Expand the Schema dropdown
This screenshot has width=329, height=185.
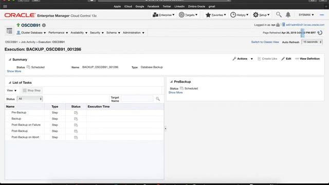[x=113, y=33]
